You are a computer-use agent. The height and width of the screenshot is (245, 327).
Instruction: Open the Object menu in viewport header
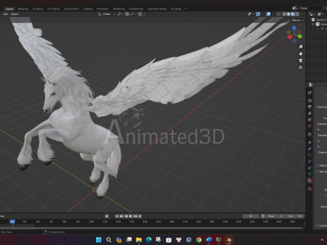pos(14,14)
